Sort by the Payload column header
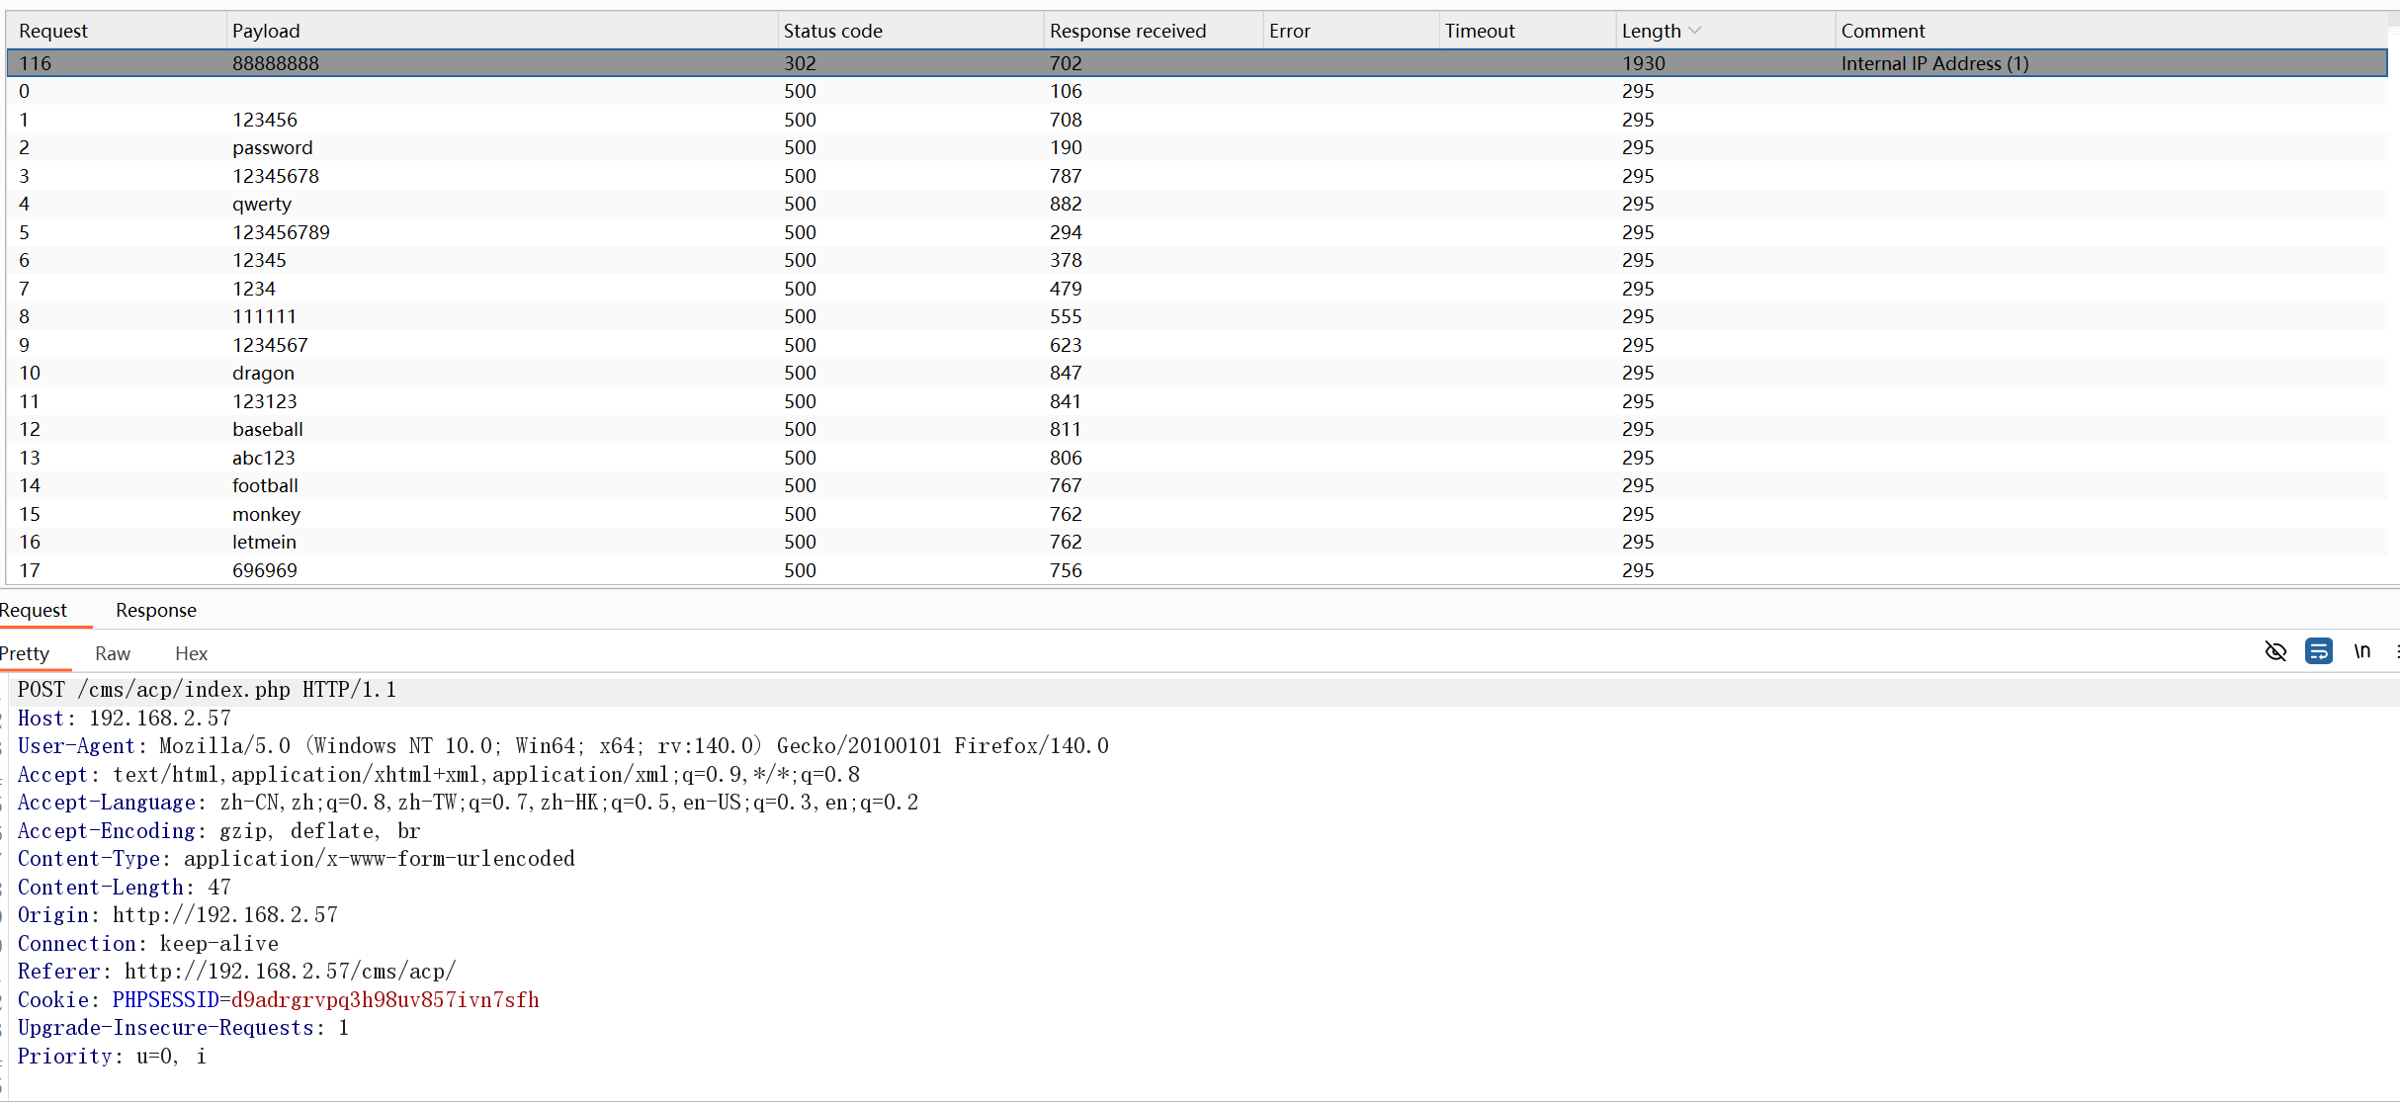The width and height of the screenshot is (2400, 1105). tap(266, 31)
